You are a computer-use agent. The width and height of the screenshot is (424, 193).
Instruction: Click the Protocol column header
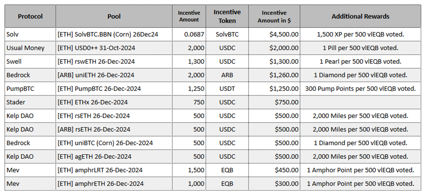30,16
